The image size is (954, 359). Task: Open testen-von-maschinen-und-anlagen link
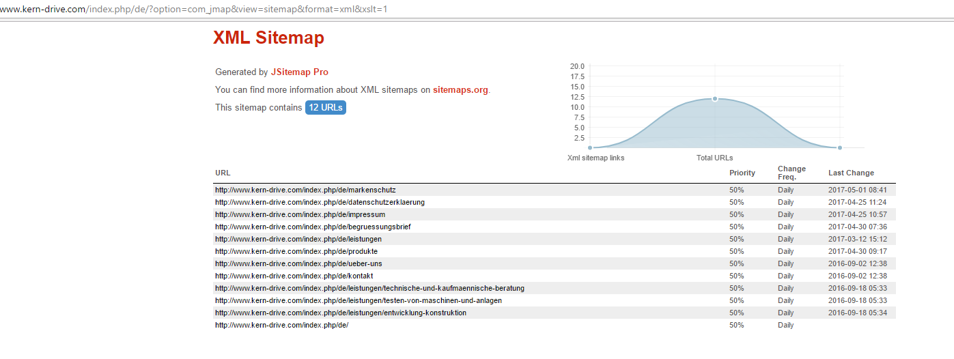pyautogui.click(x=359, y=300)
